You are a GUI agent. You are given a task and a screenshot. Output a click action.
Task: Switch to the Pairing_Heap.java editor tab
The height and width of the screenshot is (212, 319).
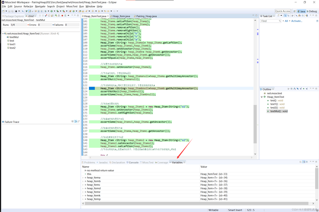point(146,16)
